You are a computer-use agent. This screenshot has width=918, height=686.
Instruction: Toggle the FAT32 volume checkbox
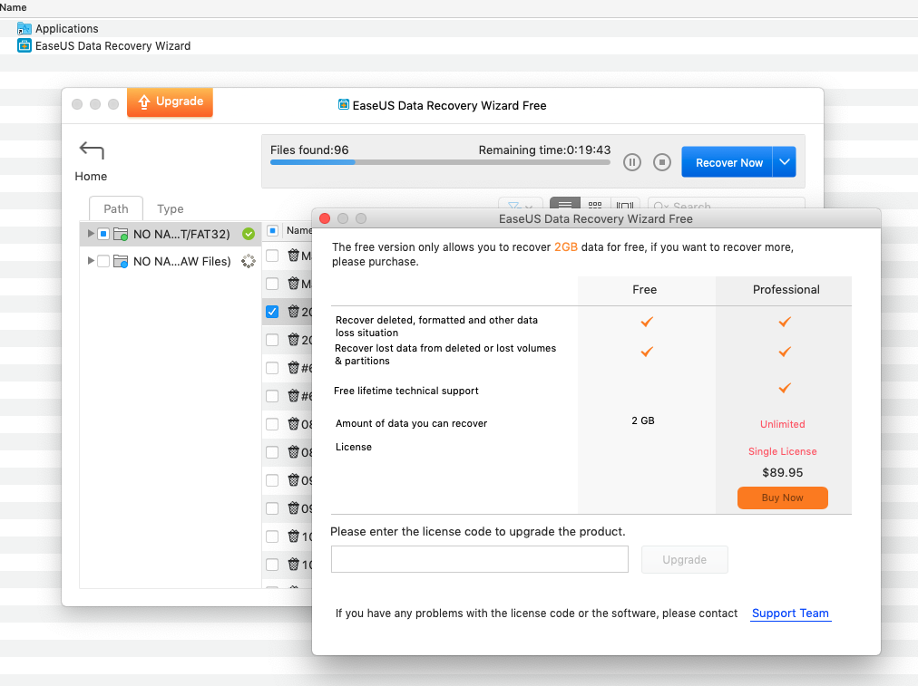coord(103,234)
